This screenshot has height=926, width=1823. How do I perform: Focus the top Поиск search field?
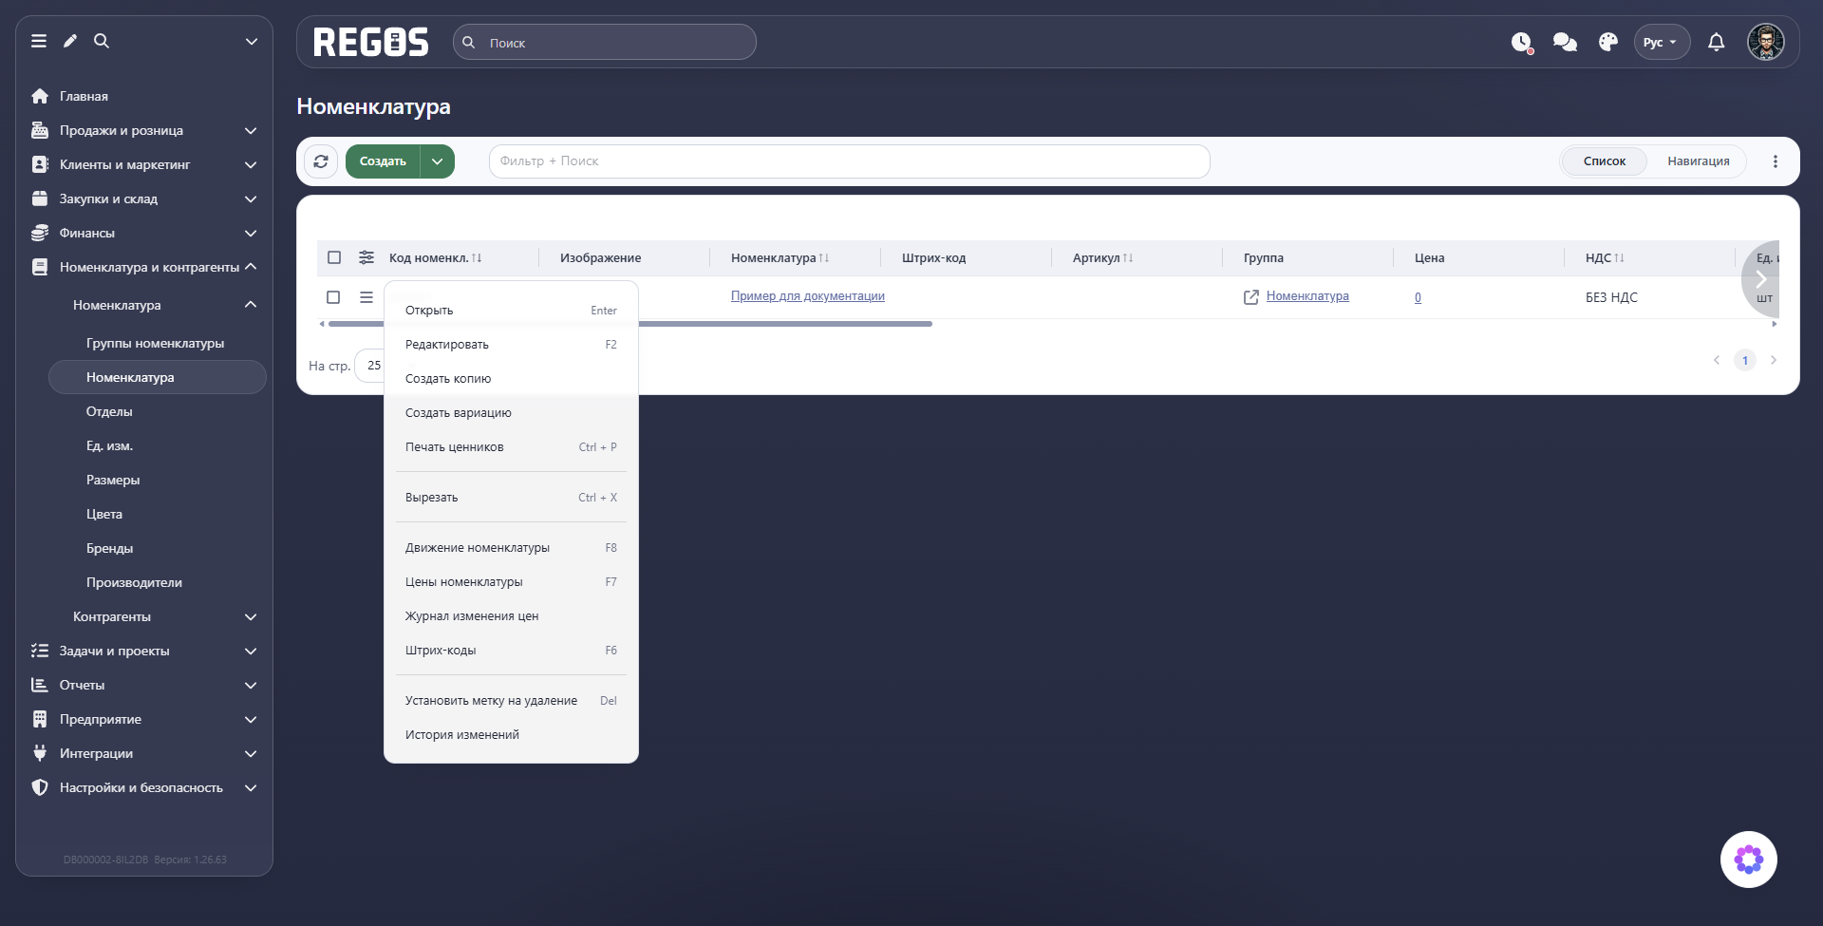pyautogui.click(x=605, y=42)
